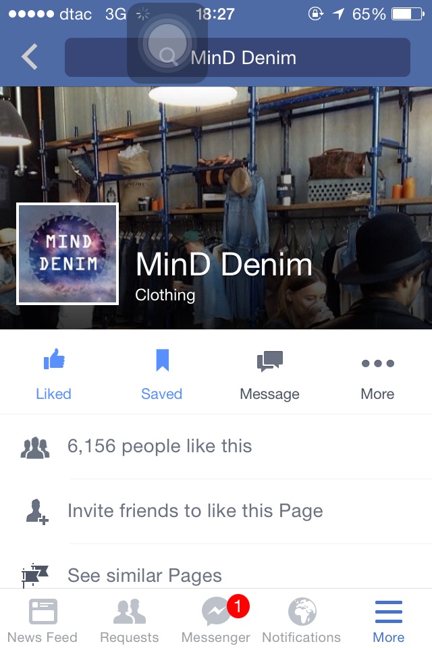Click the invite friend person-plus icon

coord(37,512)
